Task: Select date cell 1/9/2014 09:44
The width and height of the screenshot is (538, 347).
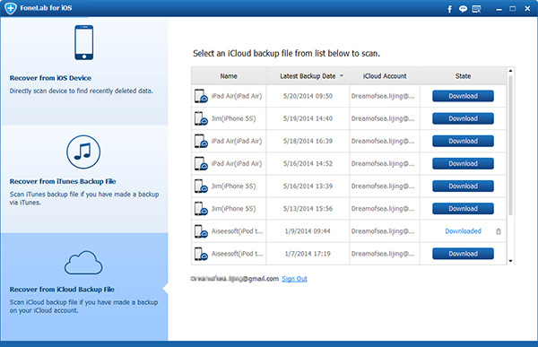Action: (308, 231)
